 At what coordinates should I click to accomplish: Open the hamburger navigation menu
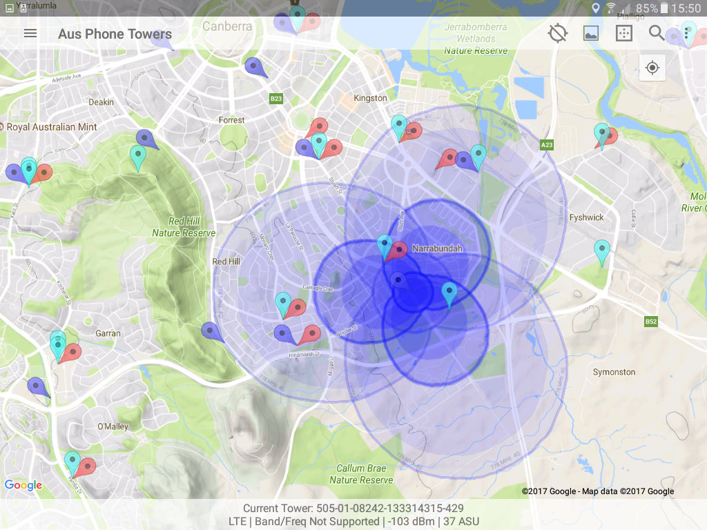(x=30, y=33)
